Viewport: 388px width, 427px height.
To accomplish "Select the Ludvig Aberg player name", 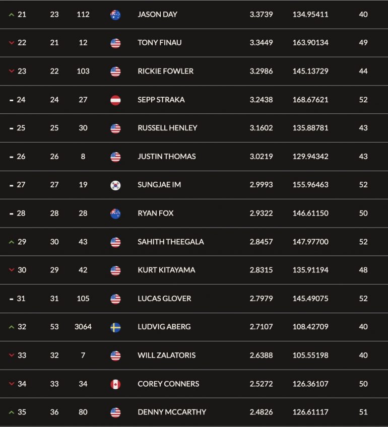I will click(x=164, y=326).
